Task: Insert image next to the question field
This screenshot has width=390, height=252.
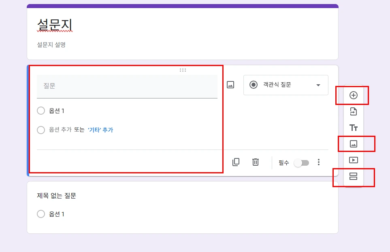Action: coord(230,85)
